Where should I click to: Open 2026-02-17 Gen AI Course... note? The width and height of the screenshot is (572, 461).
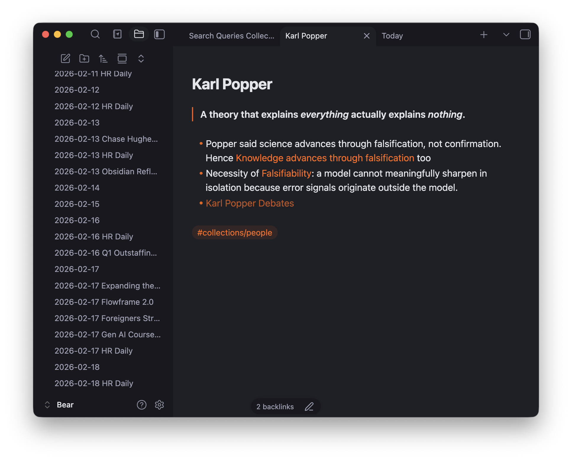click(108, 334)
